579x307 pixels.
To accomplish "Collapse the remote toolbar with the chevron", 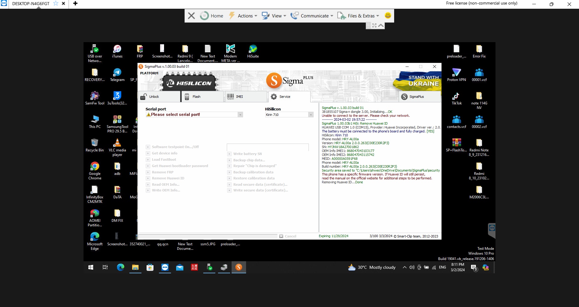I will 381,26.
